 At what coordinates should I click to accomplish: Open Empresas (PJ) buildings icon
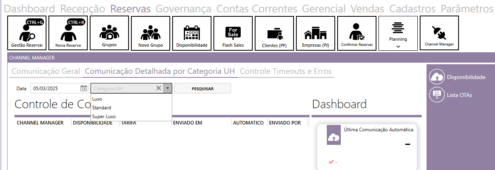point(316,33)
